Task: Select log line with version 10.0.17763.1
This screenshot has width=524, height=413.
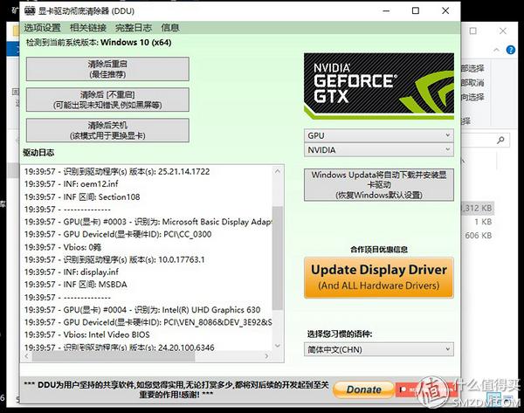Action: pyautogui.click(x=114, y=259)
